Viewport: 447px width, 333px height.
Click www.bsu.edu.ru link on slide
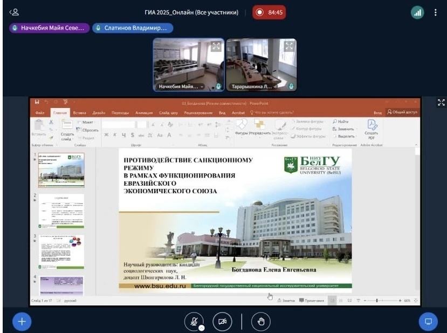(x=160, y=286)
